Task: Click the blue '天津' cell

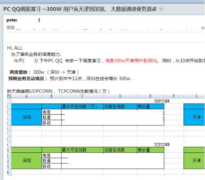Action: pos(194,117)
